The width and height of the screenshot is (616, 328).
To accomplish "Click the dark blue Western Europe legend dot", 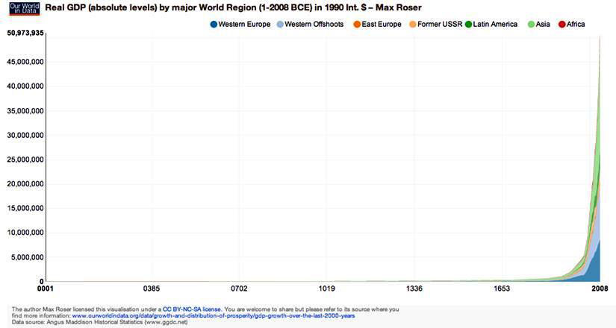I will pos(214,25).
